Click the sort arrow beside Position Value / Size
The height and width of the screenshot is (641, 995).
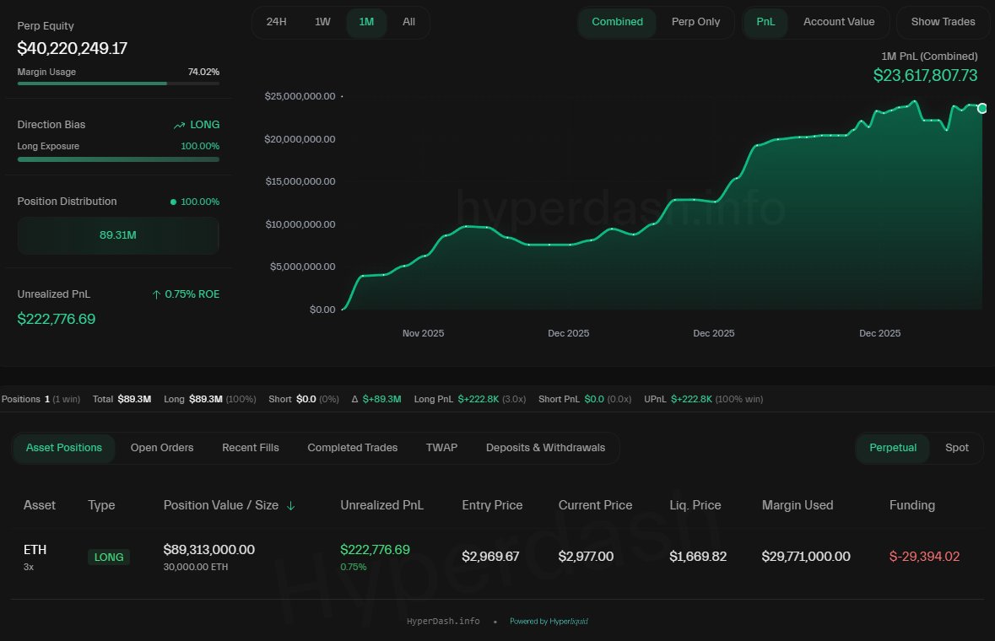[x=291, y=506]
